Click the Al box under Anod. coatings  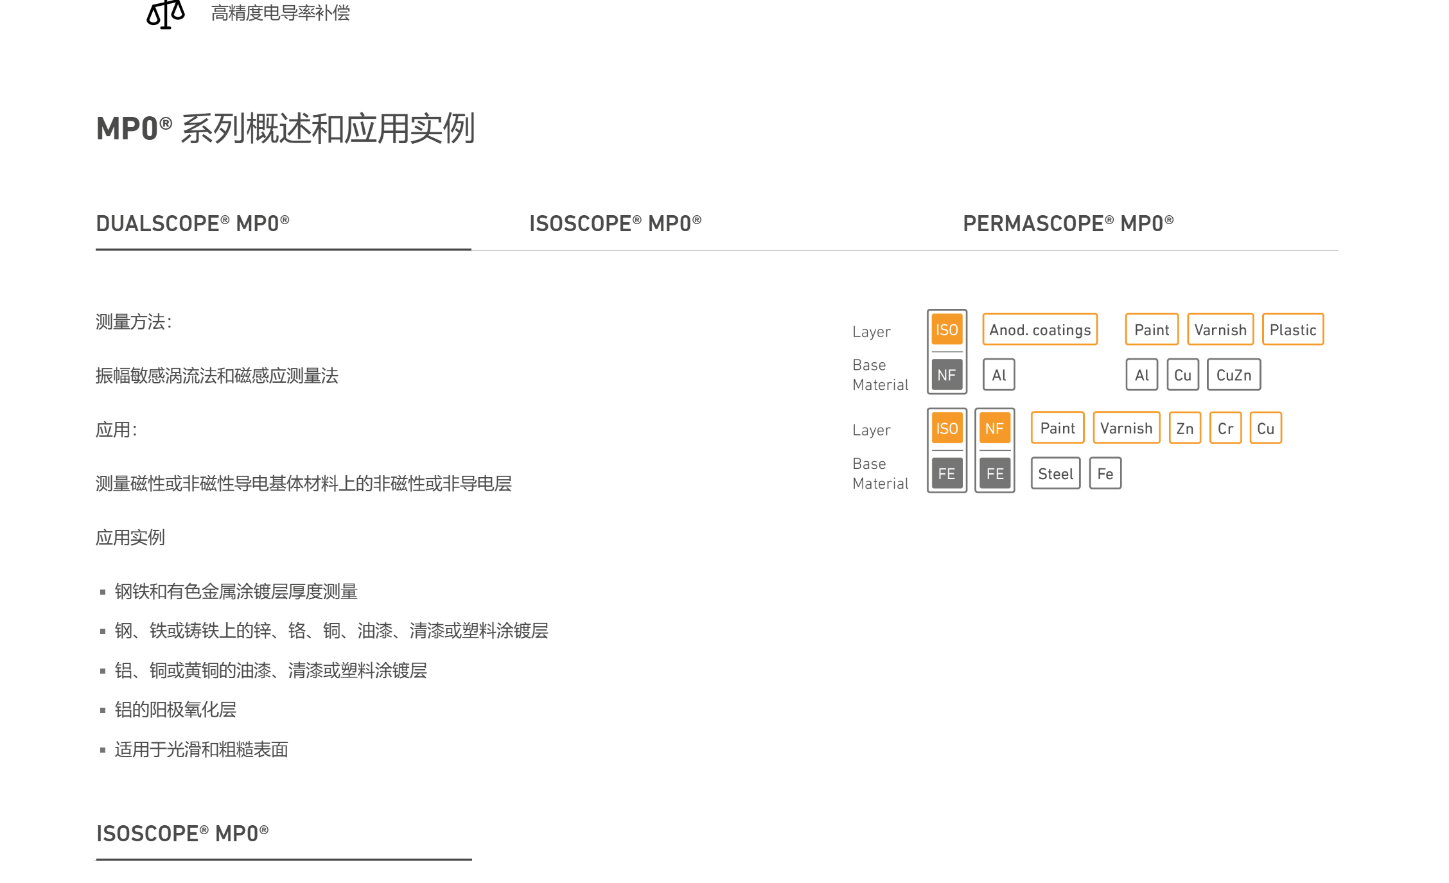point(999,375)
